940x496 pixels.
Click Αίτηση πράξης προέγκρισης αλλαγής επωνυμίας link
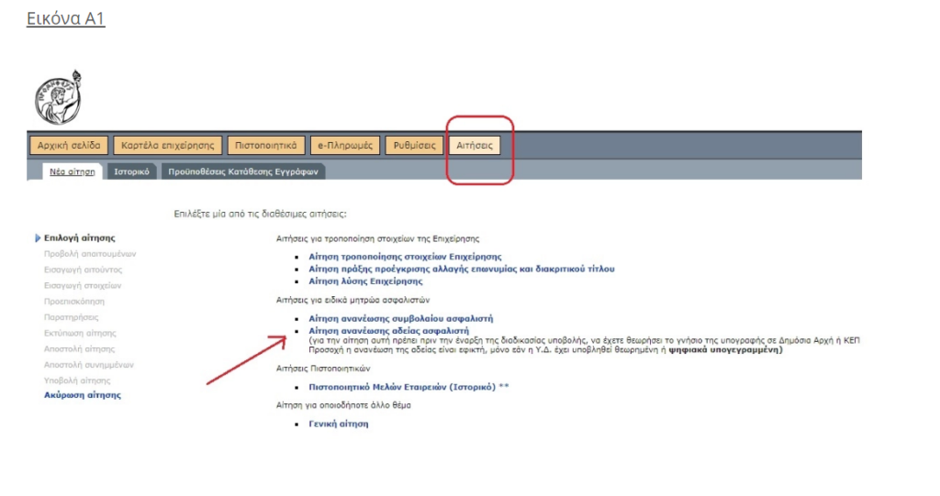coord(461,269)
